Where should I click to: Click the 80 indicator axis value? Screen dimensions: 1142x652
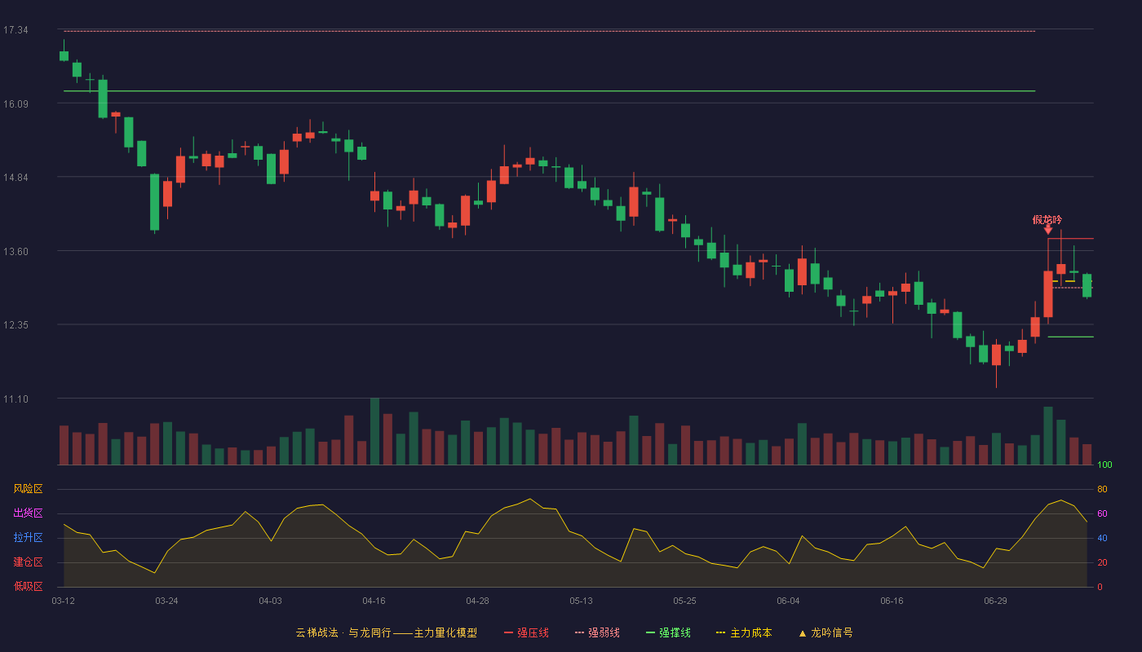click(1102, 489)
